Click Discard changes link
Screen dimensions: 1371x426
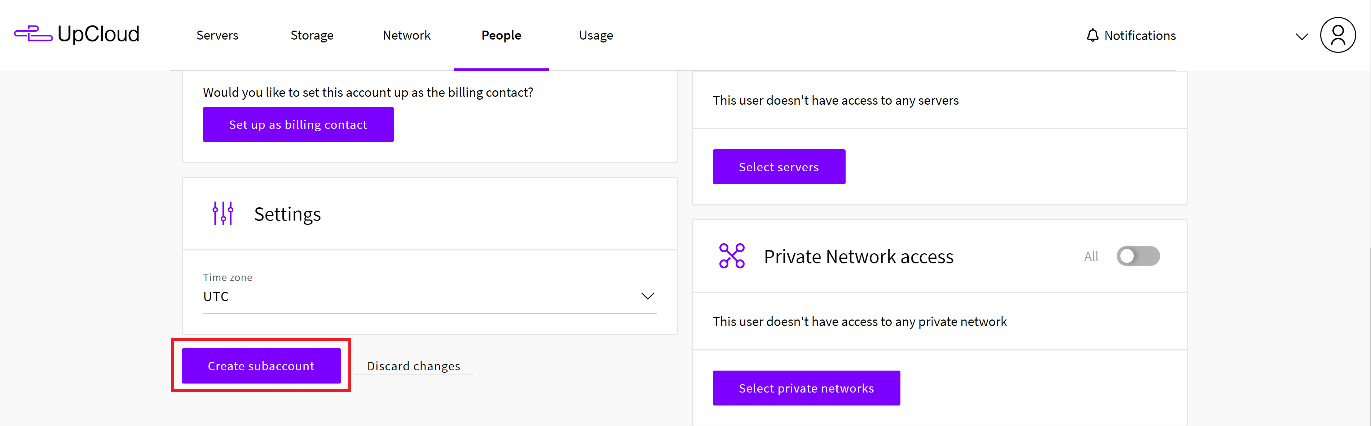[x=414, y=366]
